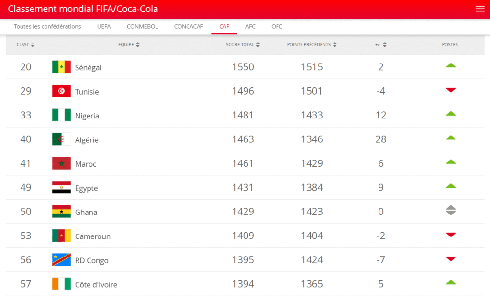Click Sénégal's green upward rank arrow
Image resolution: width=490 pixels, height=300 pixels.
click(x=450, y=65)
